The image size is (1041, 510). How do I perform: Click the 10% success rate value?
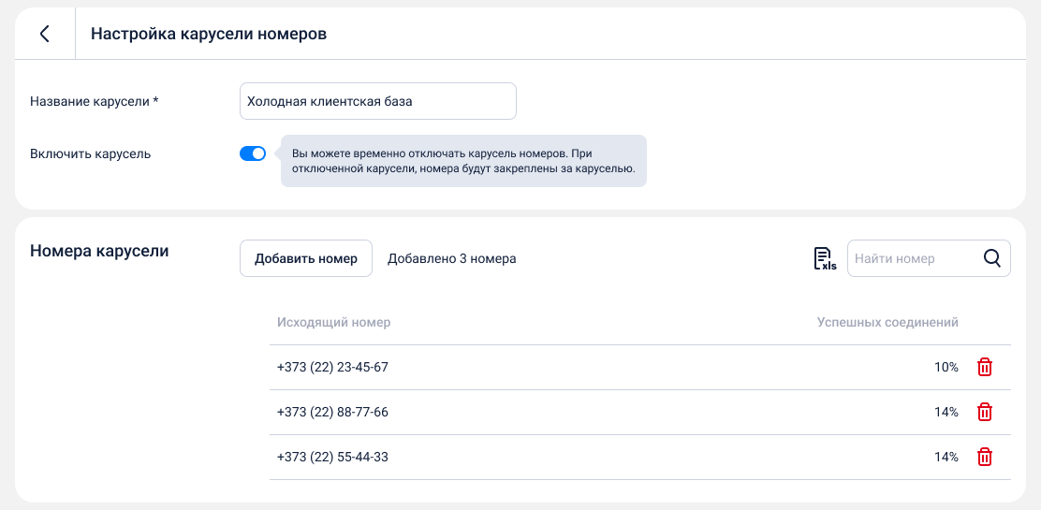[x=946, y=368]
